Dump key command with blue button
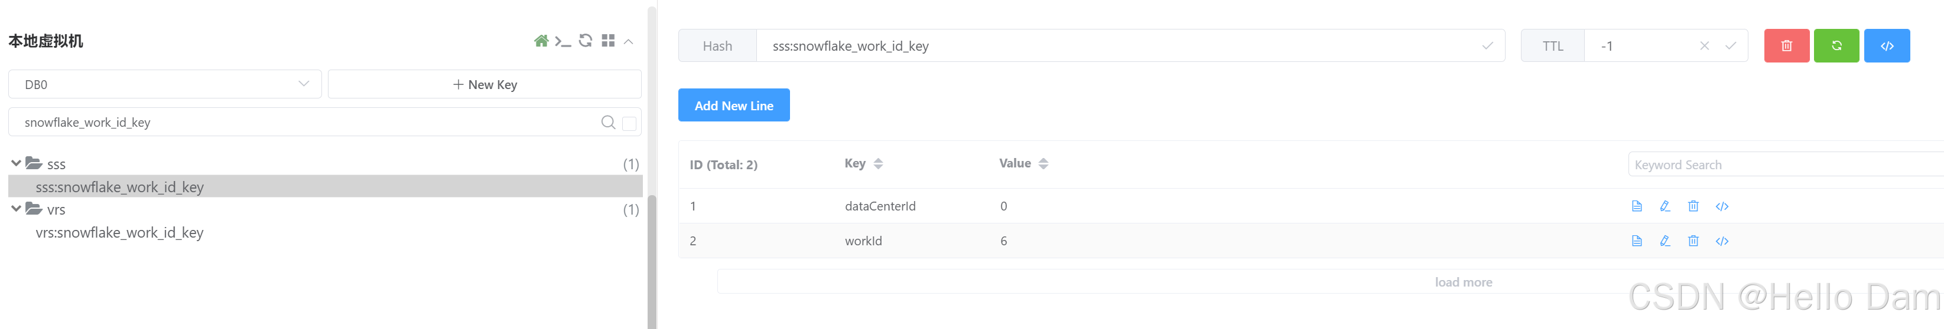The height and width of the screenshot is (329, 1944). 1887,46
